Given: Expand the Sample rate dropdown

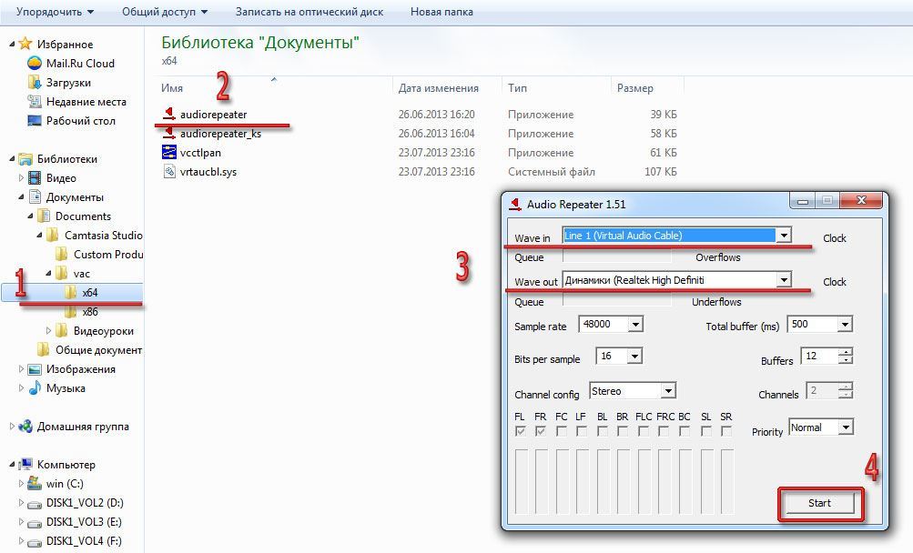Looking at the screenshot, I should (x=634, y=325).
